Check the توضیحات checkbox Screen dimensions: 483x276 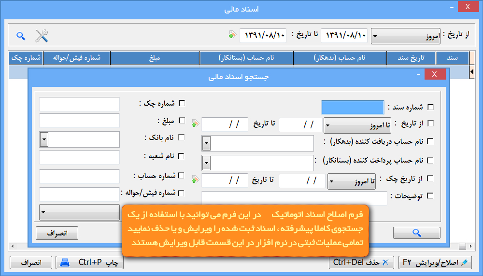(431, 196)
